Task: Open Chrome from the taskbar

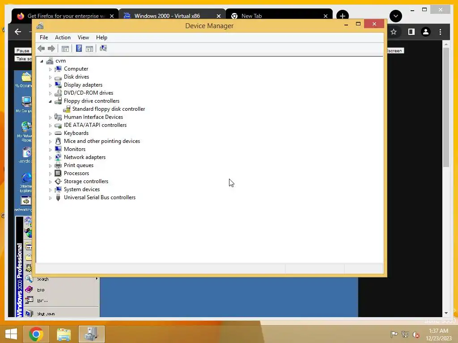Action: click(x=36, y=334)
